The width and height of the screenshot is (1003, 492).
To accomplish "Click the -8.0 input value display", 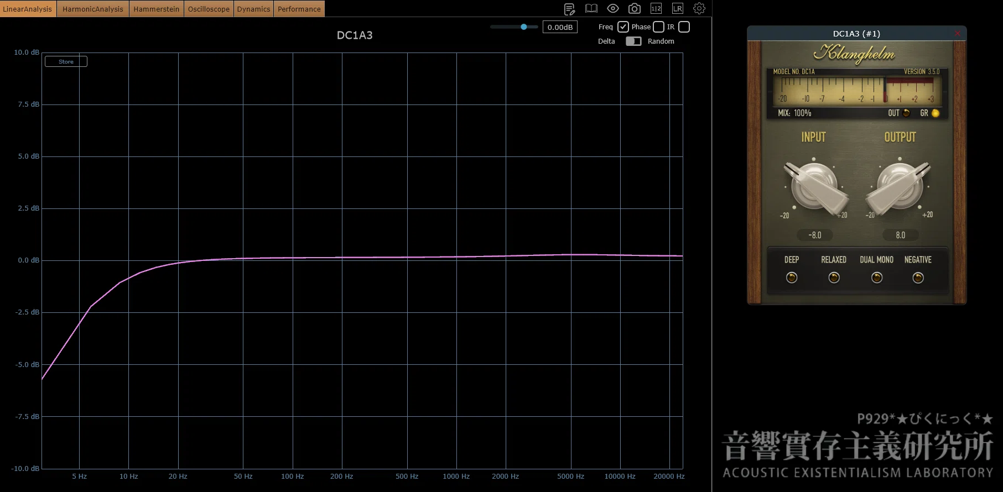I will [x=815, y=235].
